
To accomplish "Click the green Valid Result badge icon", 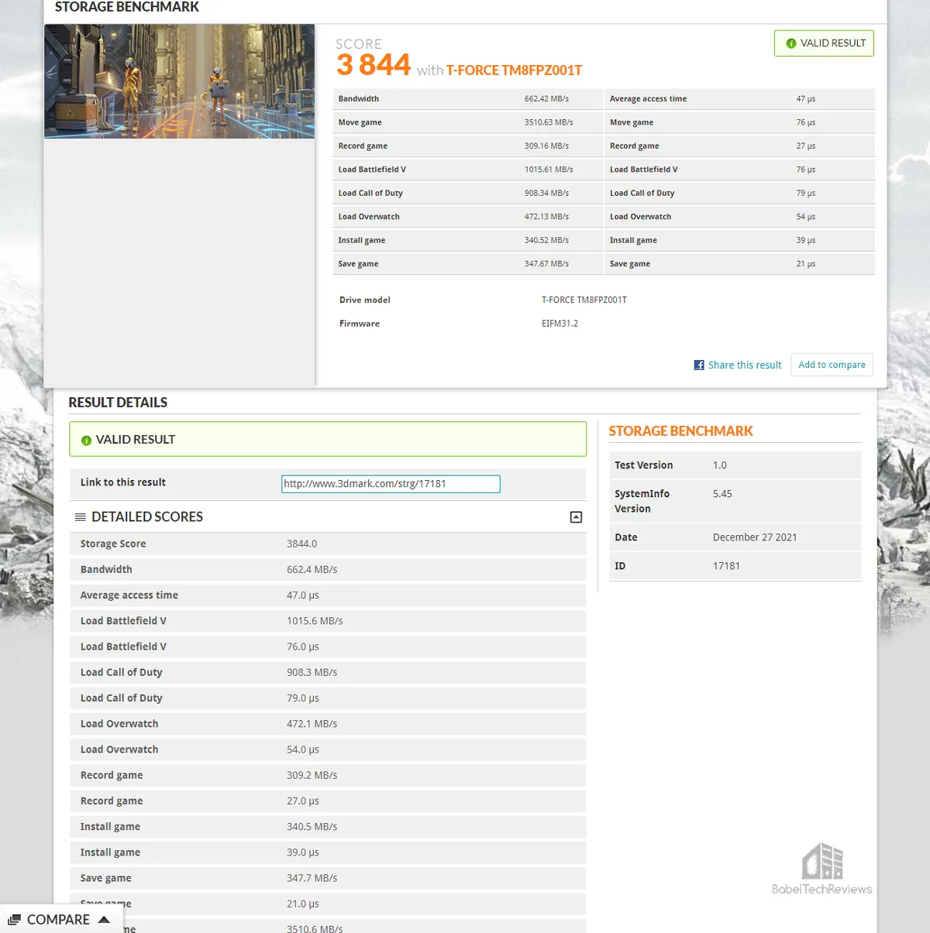I will [x=790, y=43].
